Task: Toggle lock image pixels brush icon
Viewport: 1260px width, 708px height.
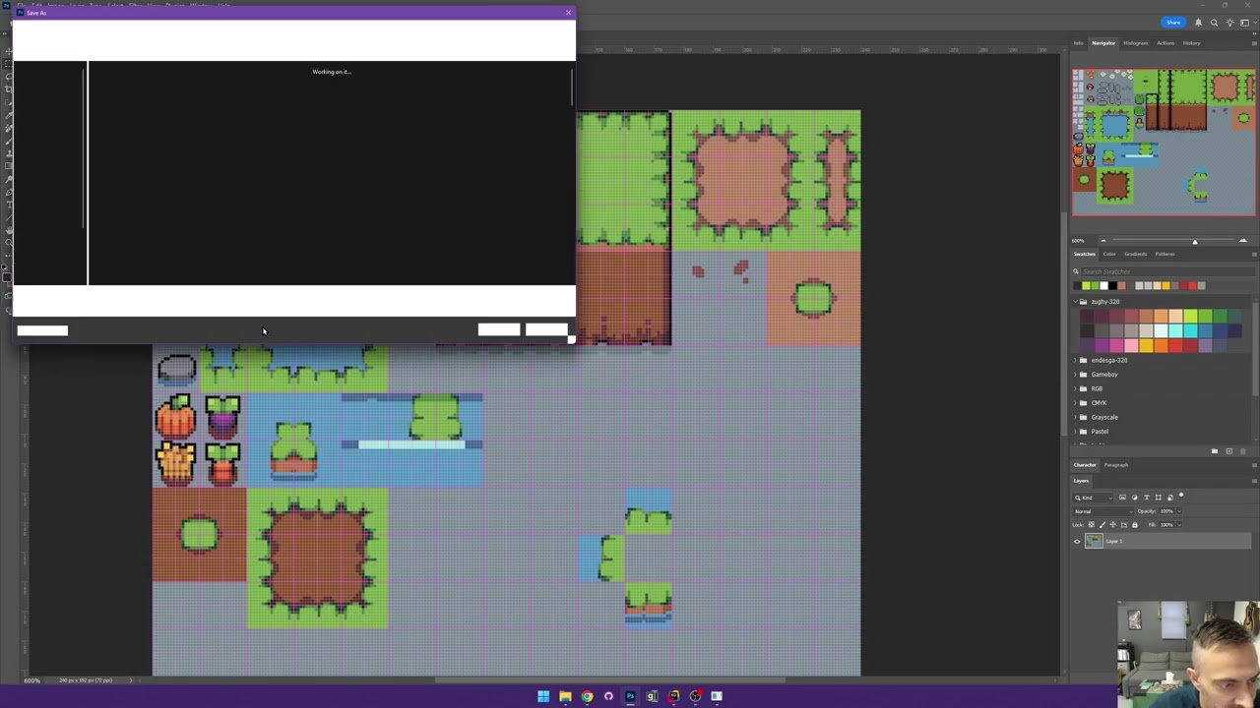Action: coord(1102,525)
